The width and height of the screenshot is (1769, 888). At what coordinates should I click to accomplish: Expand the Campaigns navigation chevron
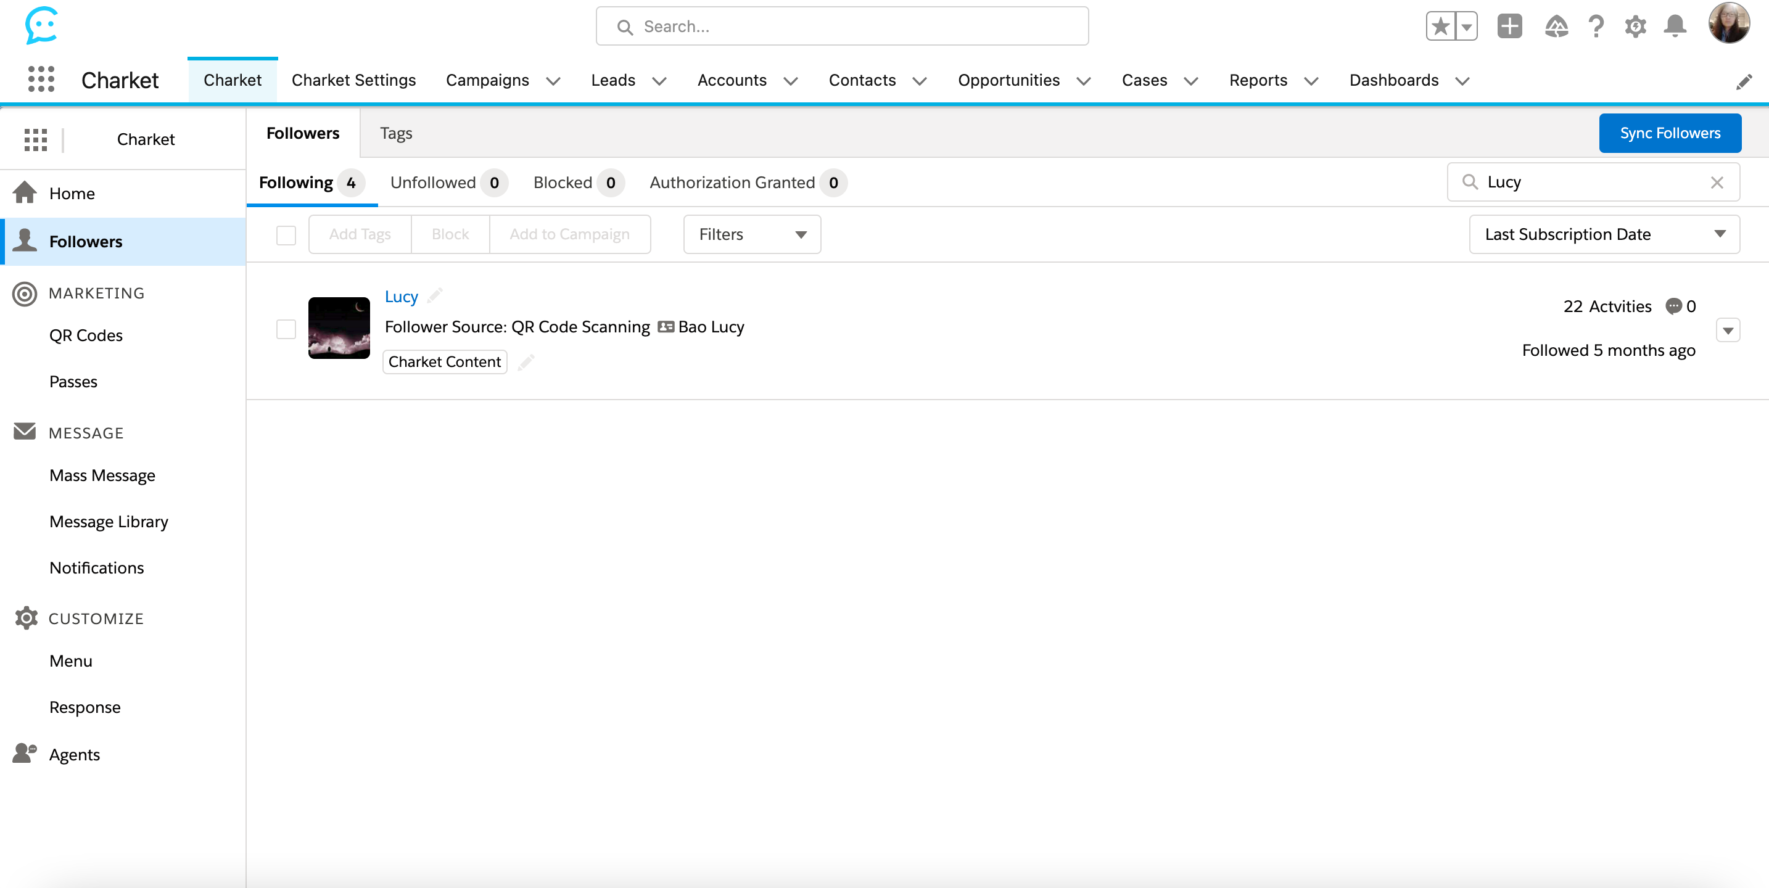[x=553, y=81]
